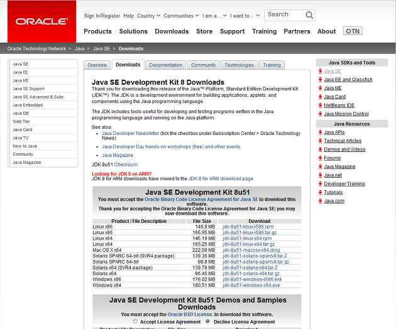Open Web Tier in left sidebar
This screenshot has height=329, width=396.
point(43,121)
